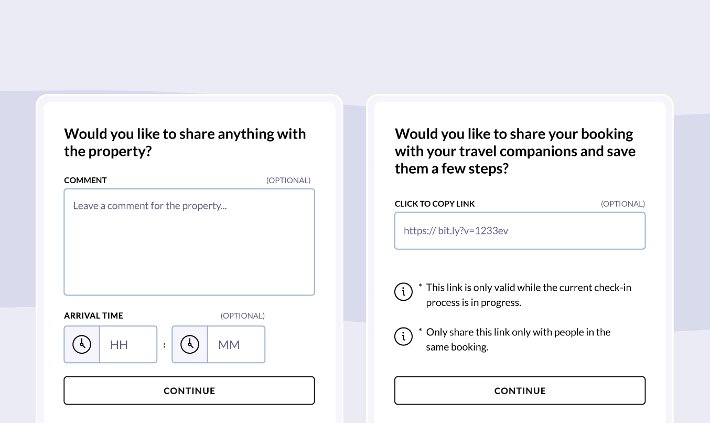710x423 pixels.
Task: Click the info icon beside the same booking note
Action: [403, 336]
